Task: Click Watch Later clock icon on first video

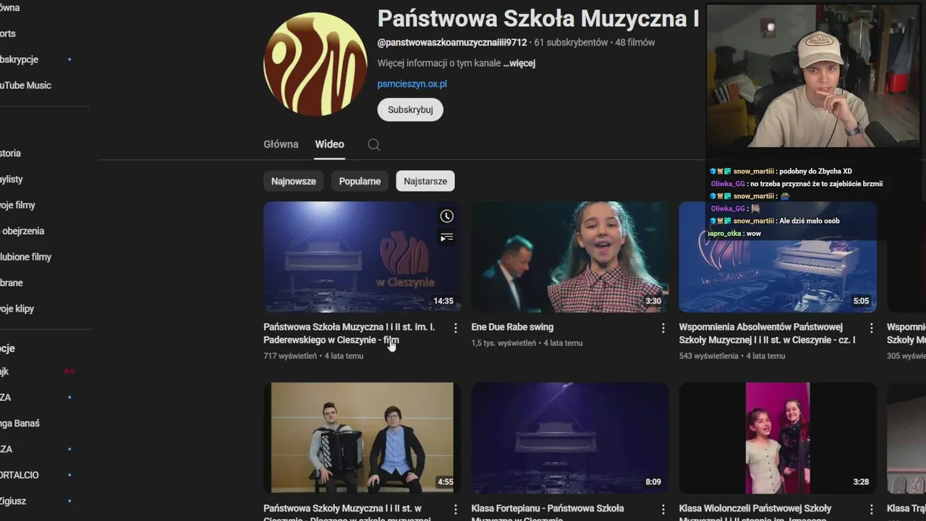Action: 447,216
